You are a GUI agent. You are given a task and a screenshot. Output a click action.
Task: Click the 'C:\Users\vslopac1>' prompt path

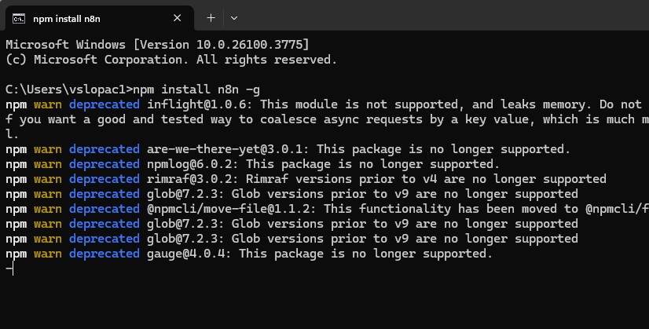(x=69, y=90)
